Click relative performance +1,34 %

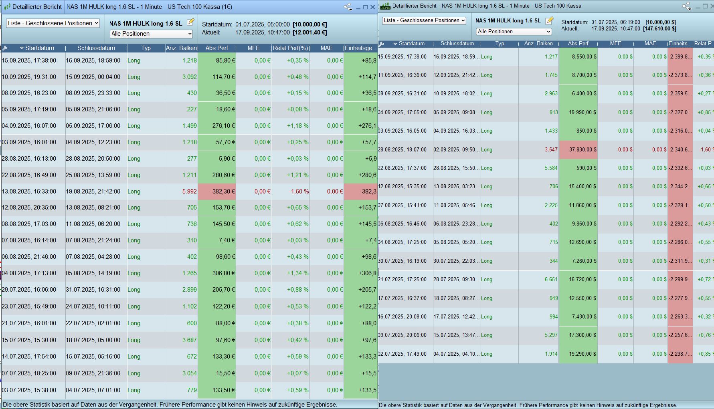pos(298,273)
